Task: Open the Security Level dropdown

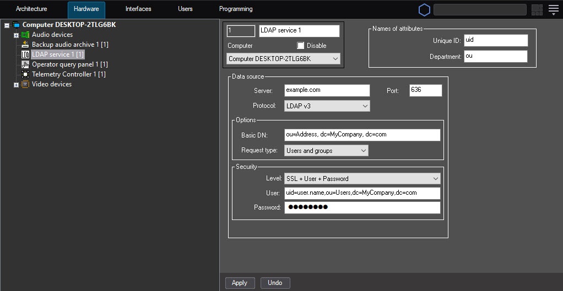Action: coord(362,179)
